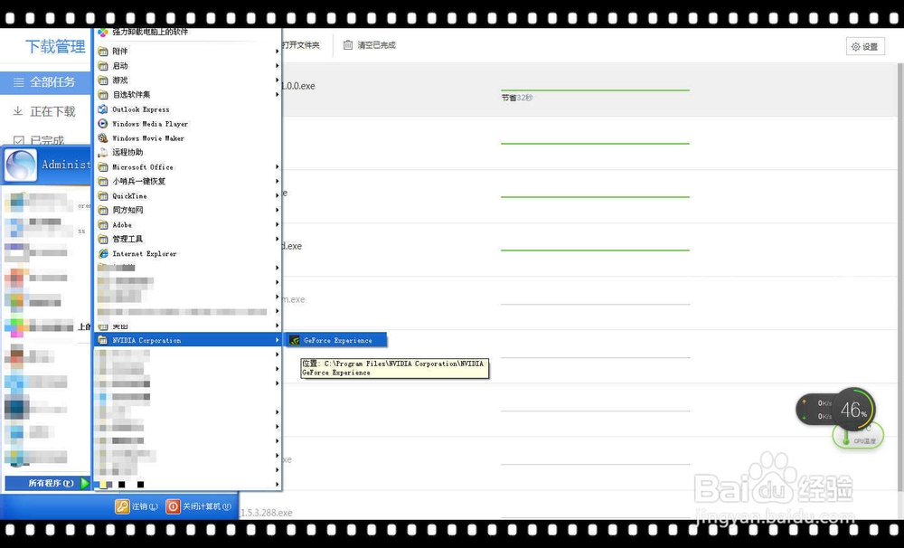Click the 清空已完成 button label
Screen dimensions: 904x548
coord(376,45)
